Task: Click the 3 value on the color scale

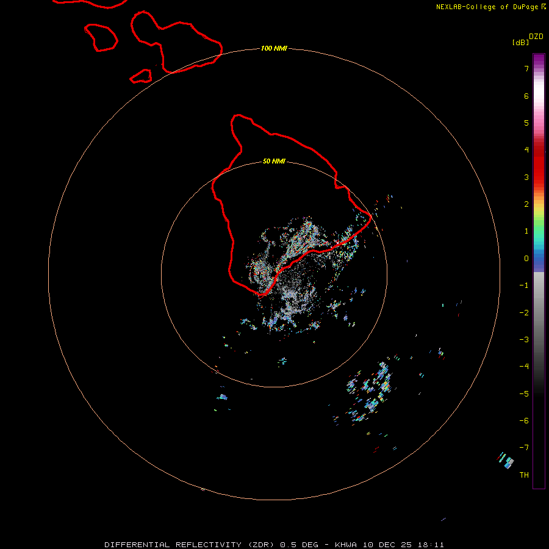Action: point(526,177)
